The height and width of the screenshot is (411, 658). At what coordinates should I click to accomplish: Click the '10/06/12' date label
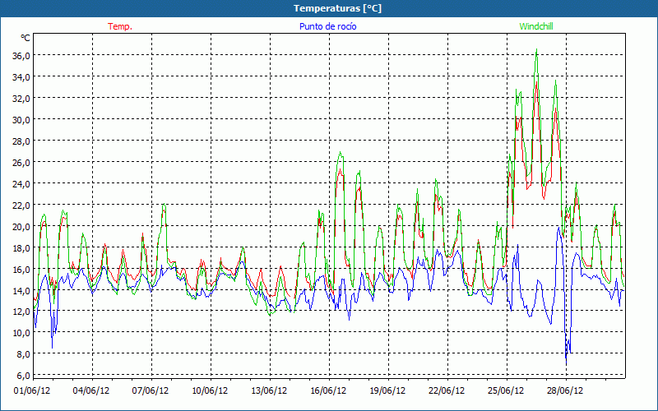pos(210,390)
